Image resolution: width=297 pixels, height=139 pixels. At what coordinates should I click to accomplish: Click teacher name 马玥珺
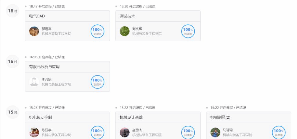[228, 130]
